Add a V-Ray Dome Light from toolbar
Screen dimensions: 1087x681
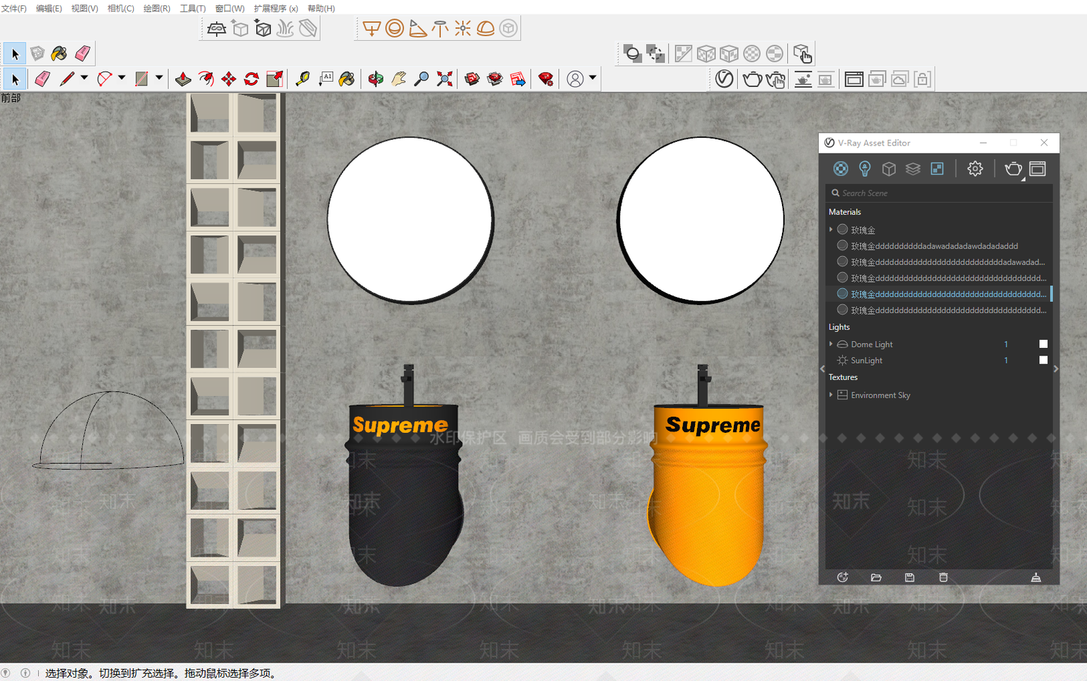pos(486,29)
